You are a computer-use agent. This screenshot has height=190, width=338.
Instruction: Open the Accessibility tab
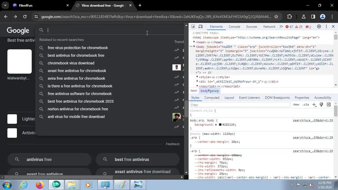coord(323,98)
